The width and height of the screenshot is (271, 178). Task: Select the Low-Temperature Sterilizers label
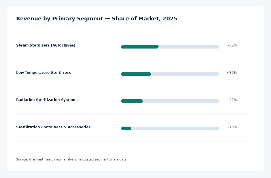click(43, 72)
